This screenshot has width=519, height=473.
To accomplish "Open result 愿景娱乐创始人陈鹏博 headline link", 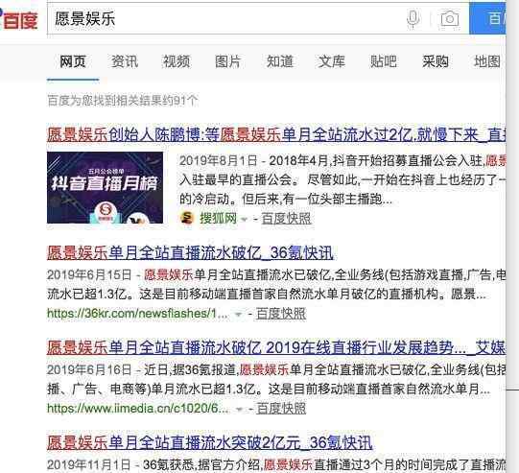I will (x=276, y=134).
